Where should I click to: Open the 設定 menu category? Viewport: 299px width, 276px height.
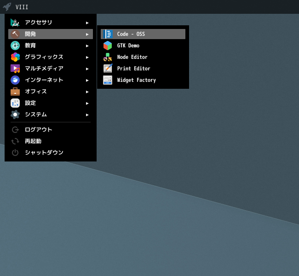[x=51, y=103]
